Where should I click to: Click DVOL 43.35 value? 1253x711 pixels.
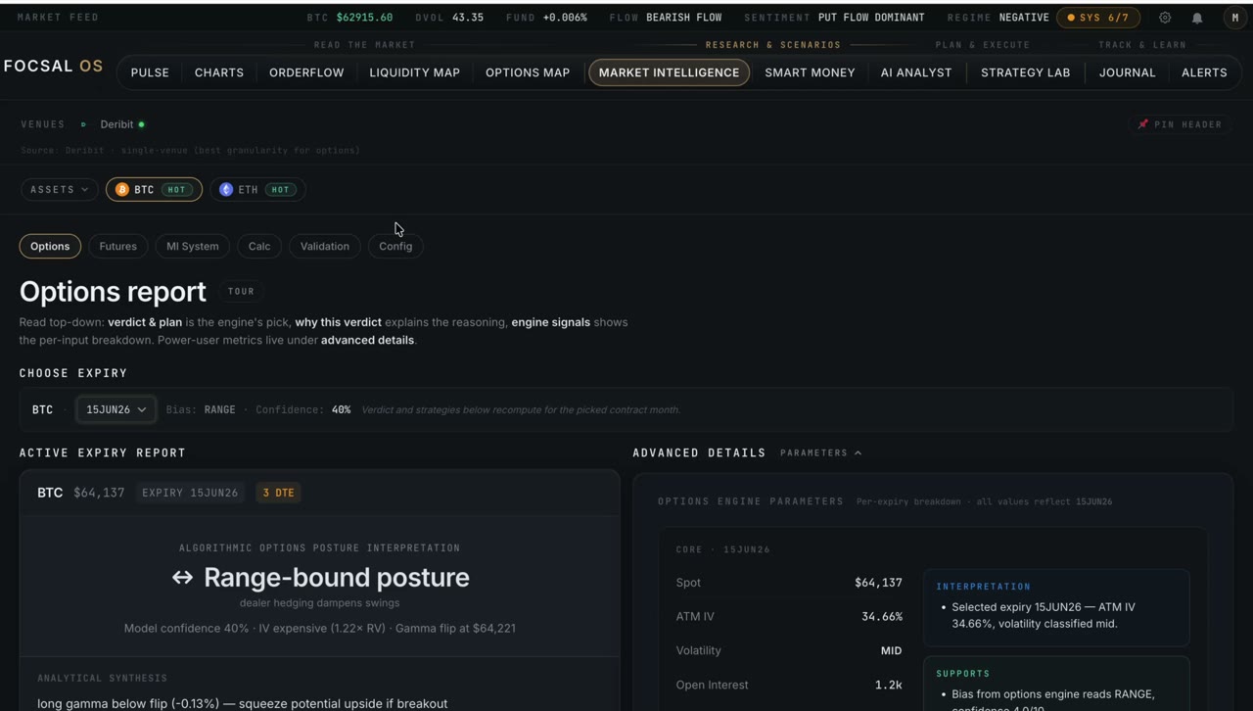(x=468, y=18)
